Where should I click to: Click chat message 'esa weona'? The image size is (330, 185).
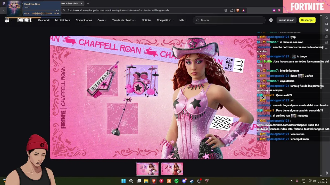298,134
